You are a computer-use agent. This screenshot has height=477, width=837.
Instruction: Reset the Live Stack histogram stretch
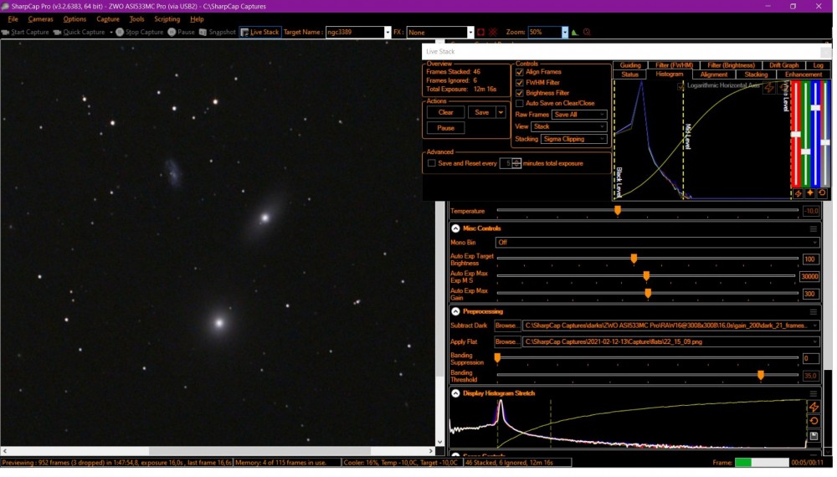pos(783,88)
